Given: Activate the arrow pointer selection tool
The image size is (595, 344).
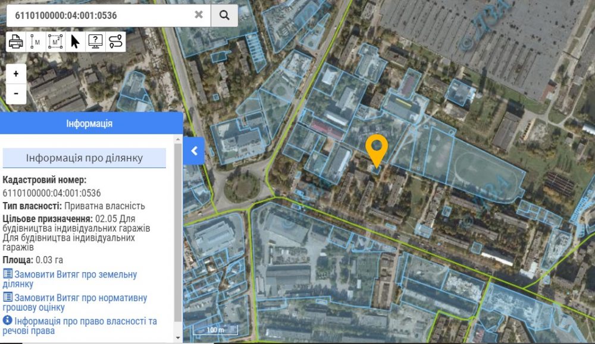Looking at the screenshot, I should 76,42.
